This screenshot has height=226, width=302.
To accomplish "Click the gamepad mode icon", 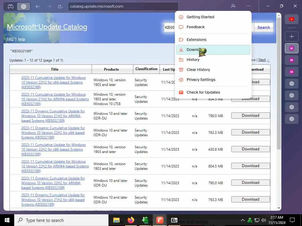I will pyautogui.click(x=11, y=6).
